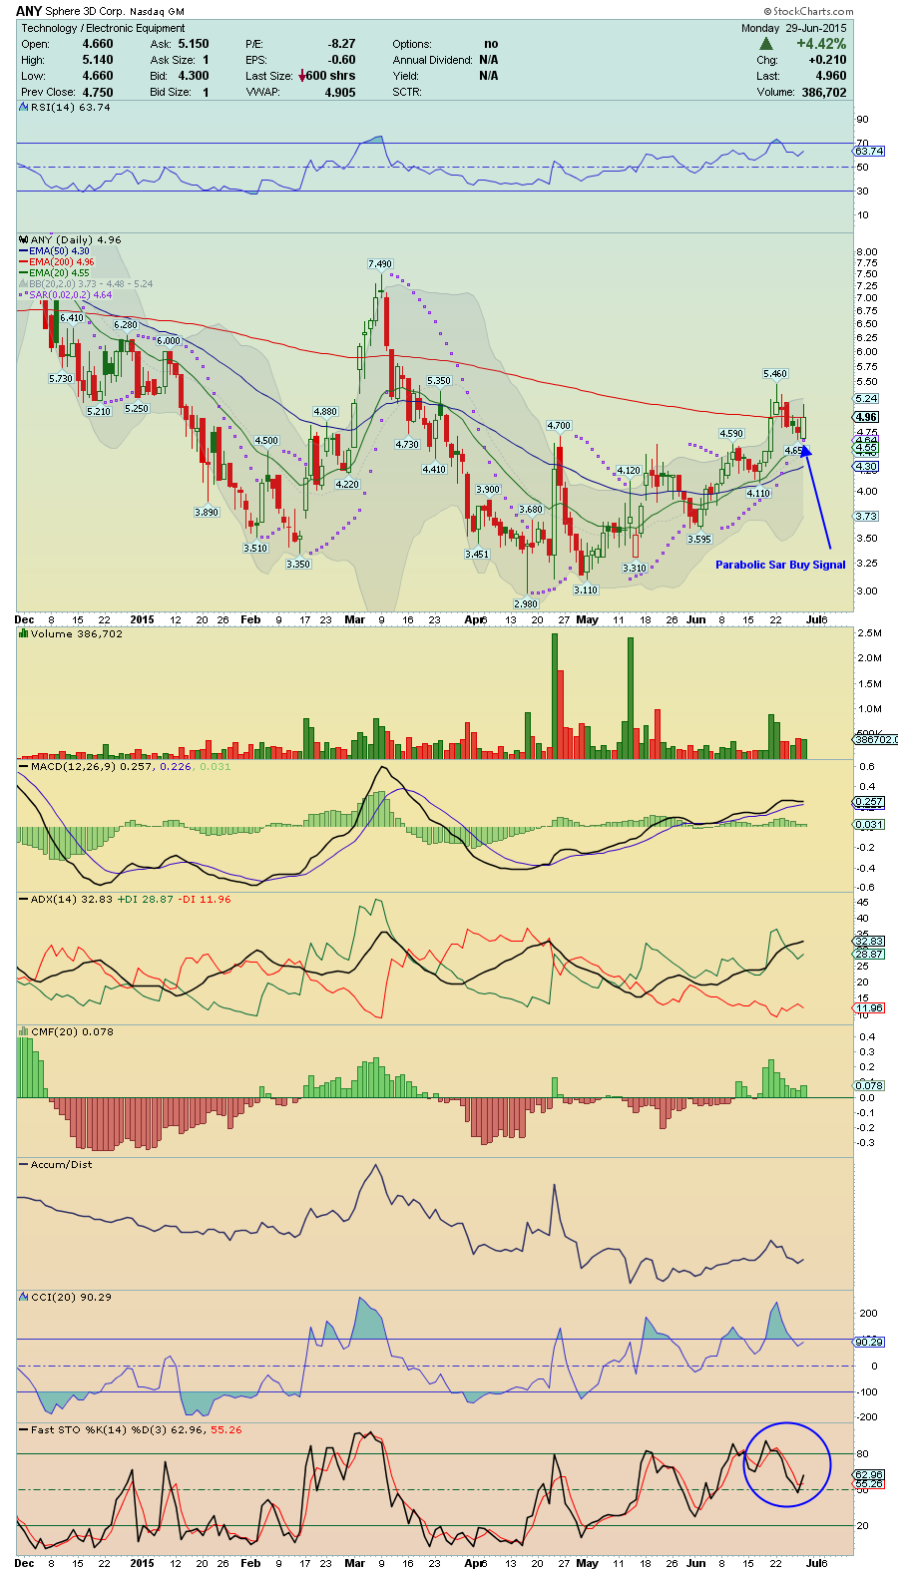The width and height of the screenshot is (898, 1573).
Task: Click the CMF 0.078 axis value tag
Action: (869, 1085)
